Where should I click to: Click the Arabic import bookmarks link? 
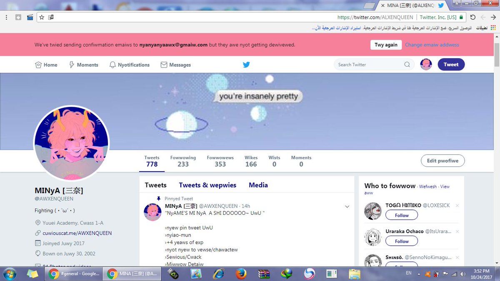coord(336,28)
